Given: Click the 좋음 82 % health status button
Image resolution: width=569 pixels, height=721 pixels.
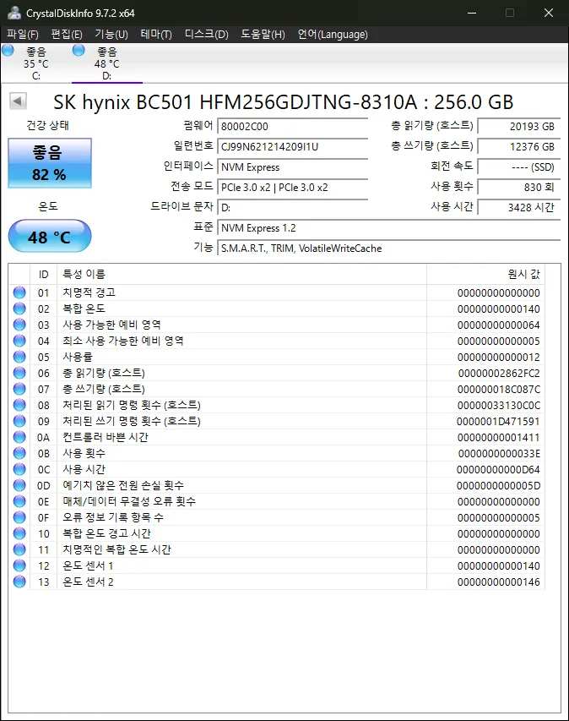Looking at the screenshot, I should pos(50,163).
